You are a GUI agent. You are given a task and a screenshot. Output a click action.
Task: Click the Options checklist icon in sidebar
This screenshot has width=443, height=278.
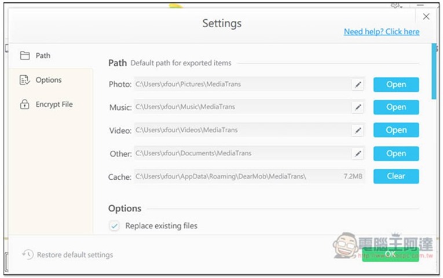point(25,80)
